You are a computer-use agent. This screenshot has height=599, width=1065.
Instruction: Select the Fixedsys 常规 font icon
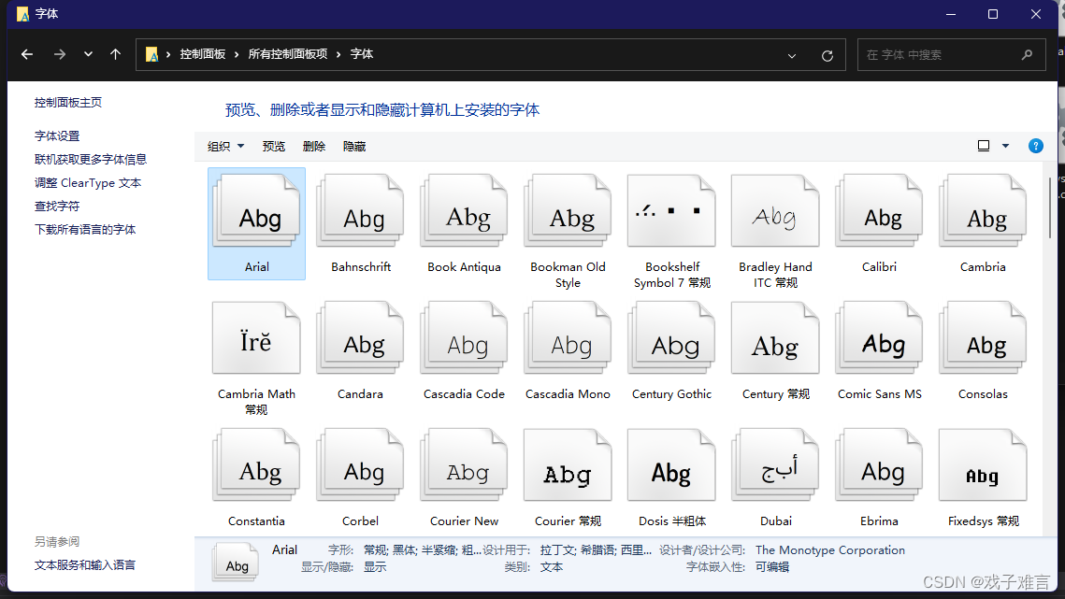coord(983,465)
